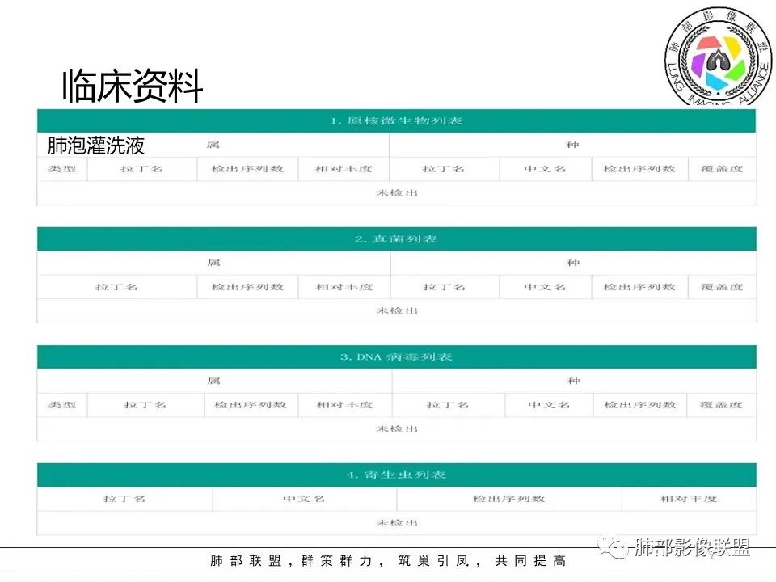The height and width of the screenshot is (582, 776).
Task: Select the header 3. DNA 病毒列表
Action: click(x=396, y=356)
